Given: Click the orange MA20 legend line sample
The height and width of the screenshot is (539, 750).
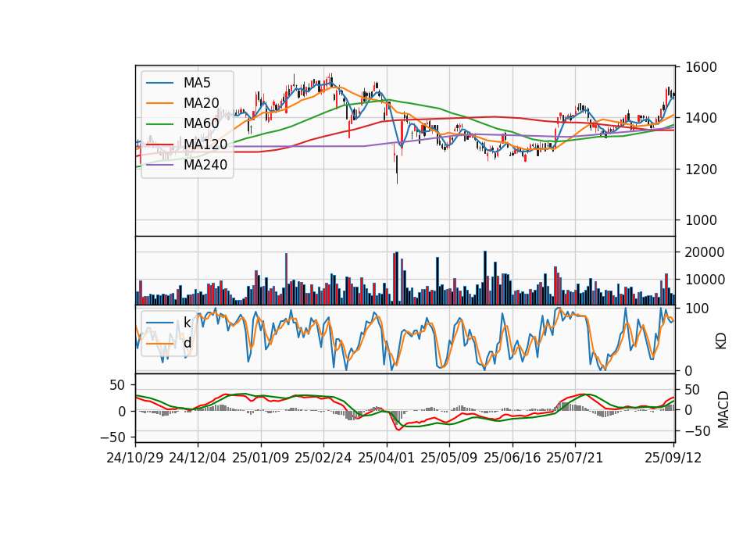Looking at the screenshot, I should tap(159, 103).
